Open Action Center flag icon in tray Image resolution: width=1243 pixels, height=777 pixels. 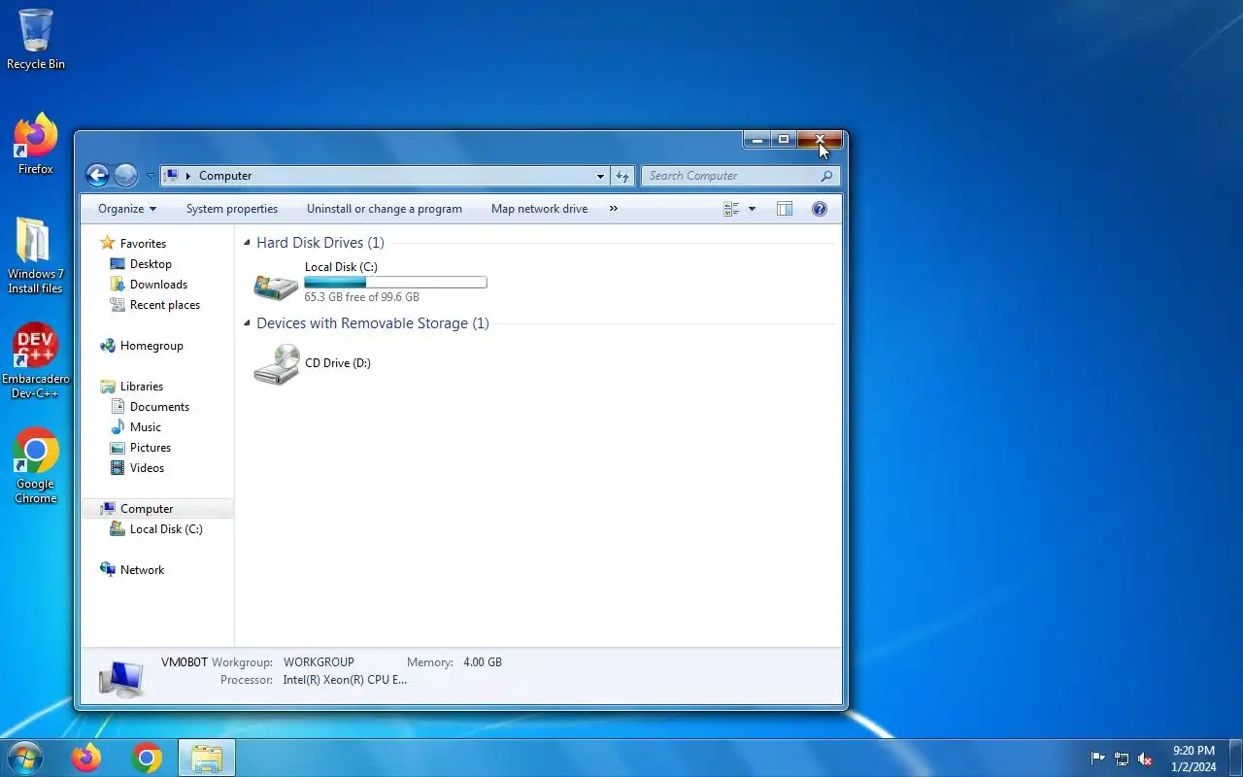click(x=1098, y=759)
